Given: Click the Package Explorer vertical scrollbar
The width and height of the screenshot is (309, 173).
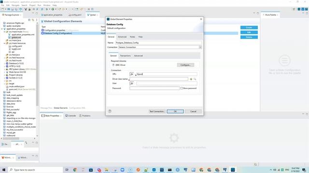Looking at the screenshot, I should (37, 65).
